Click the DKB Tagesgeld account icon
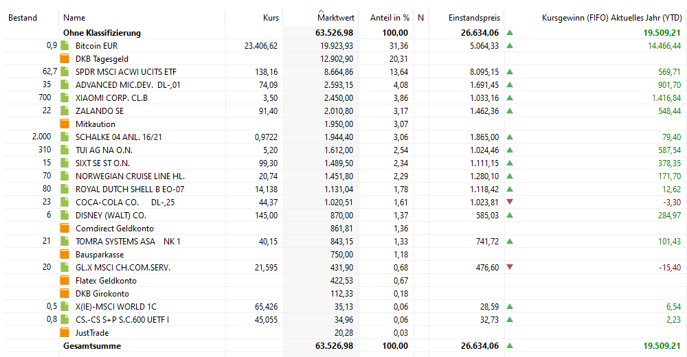687x357 pixels. pyautogui.click(x=65, y=59)
